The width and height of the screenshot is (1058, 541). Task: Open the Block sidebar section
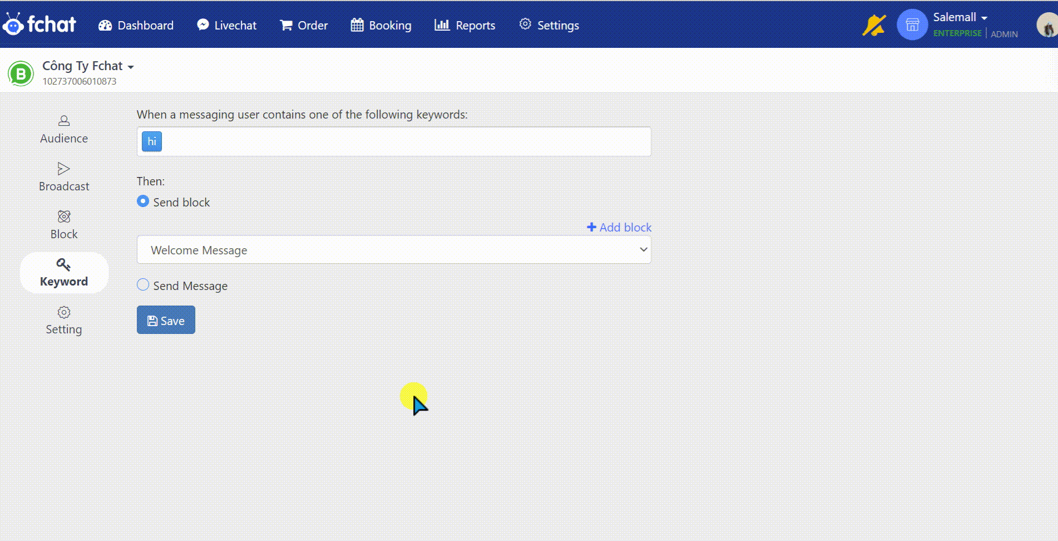[x=64, y=225]
